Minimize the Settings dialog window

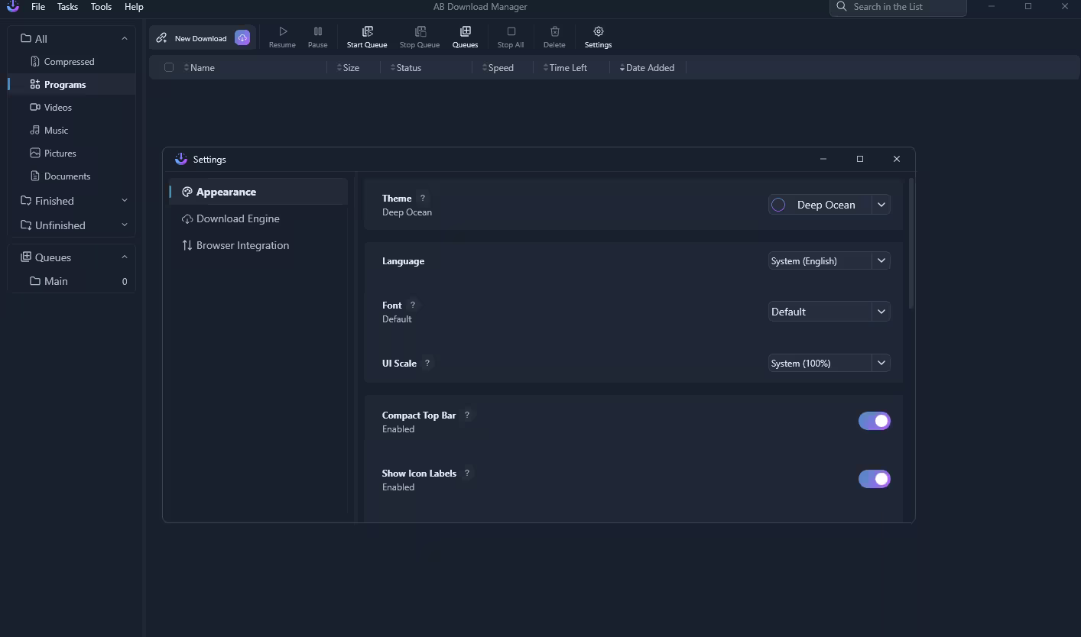(x=823, y=159)
